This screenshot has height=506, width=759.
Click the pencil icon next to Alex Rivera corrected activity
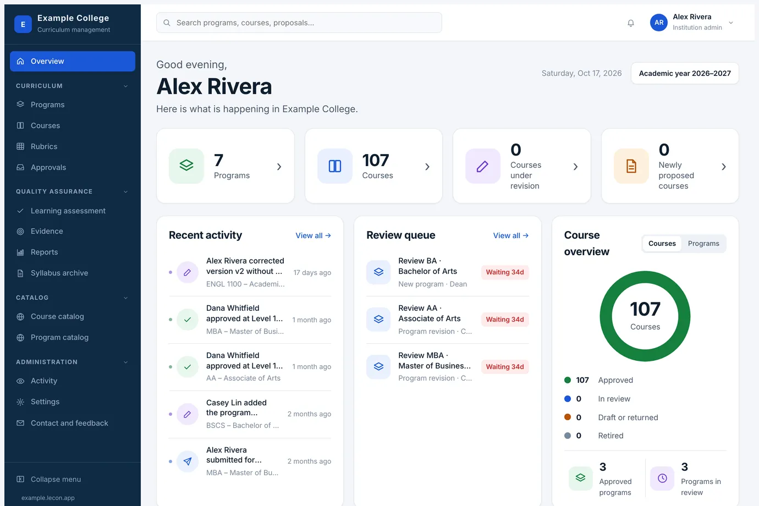(x=188, y=272)
